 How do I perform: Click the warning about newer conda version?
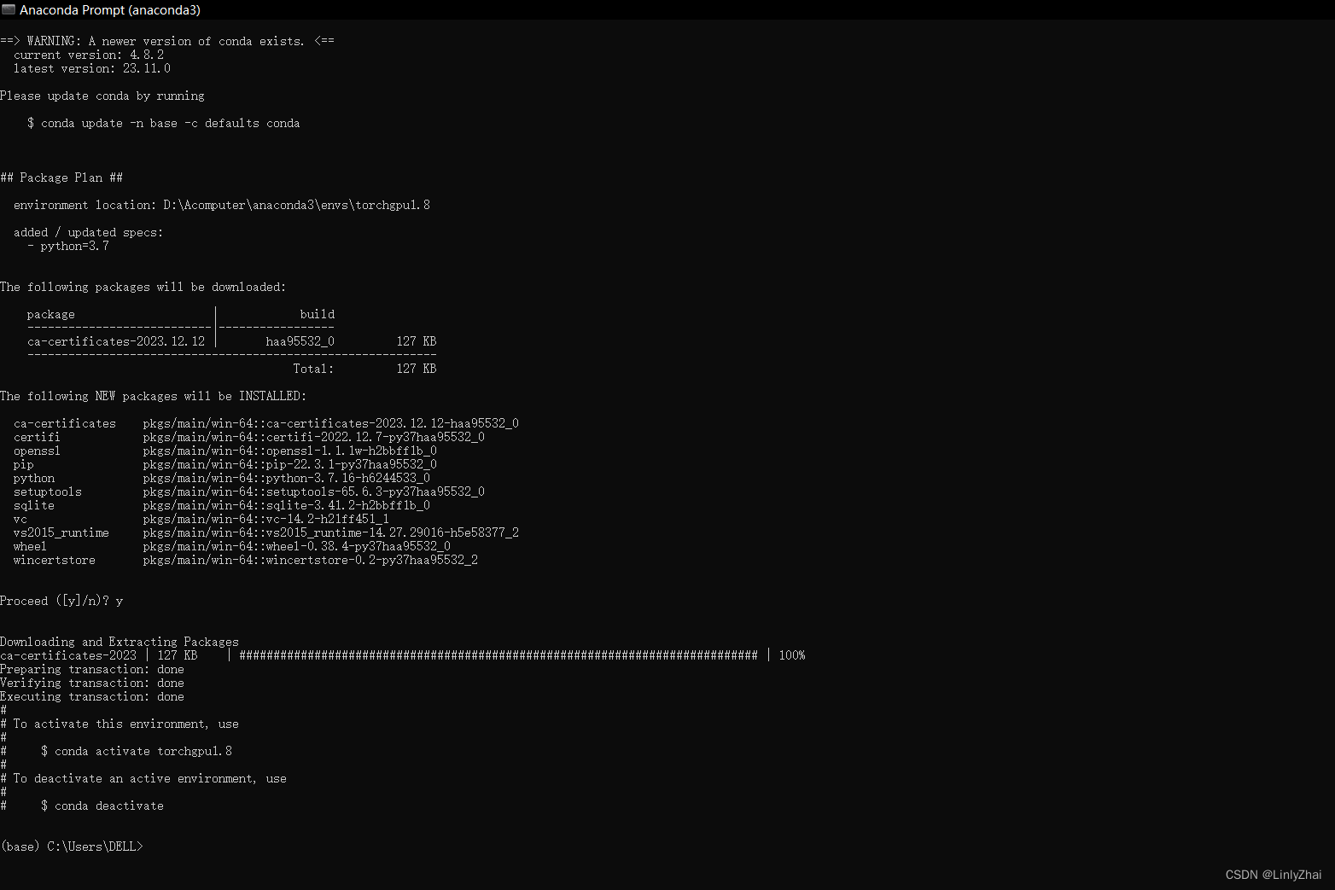[x=167, y=40]
